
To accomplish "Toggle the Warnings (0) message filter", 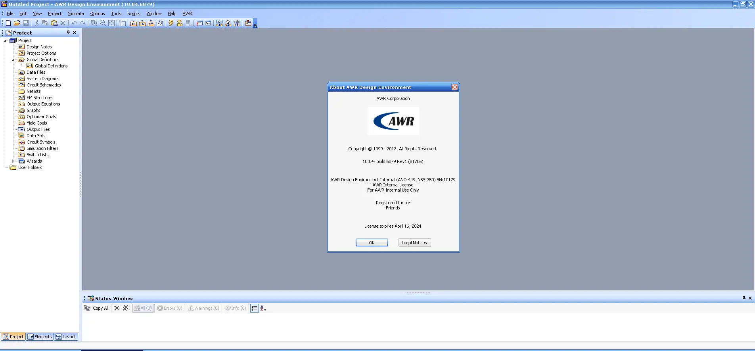I will coord(203,308).
